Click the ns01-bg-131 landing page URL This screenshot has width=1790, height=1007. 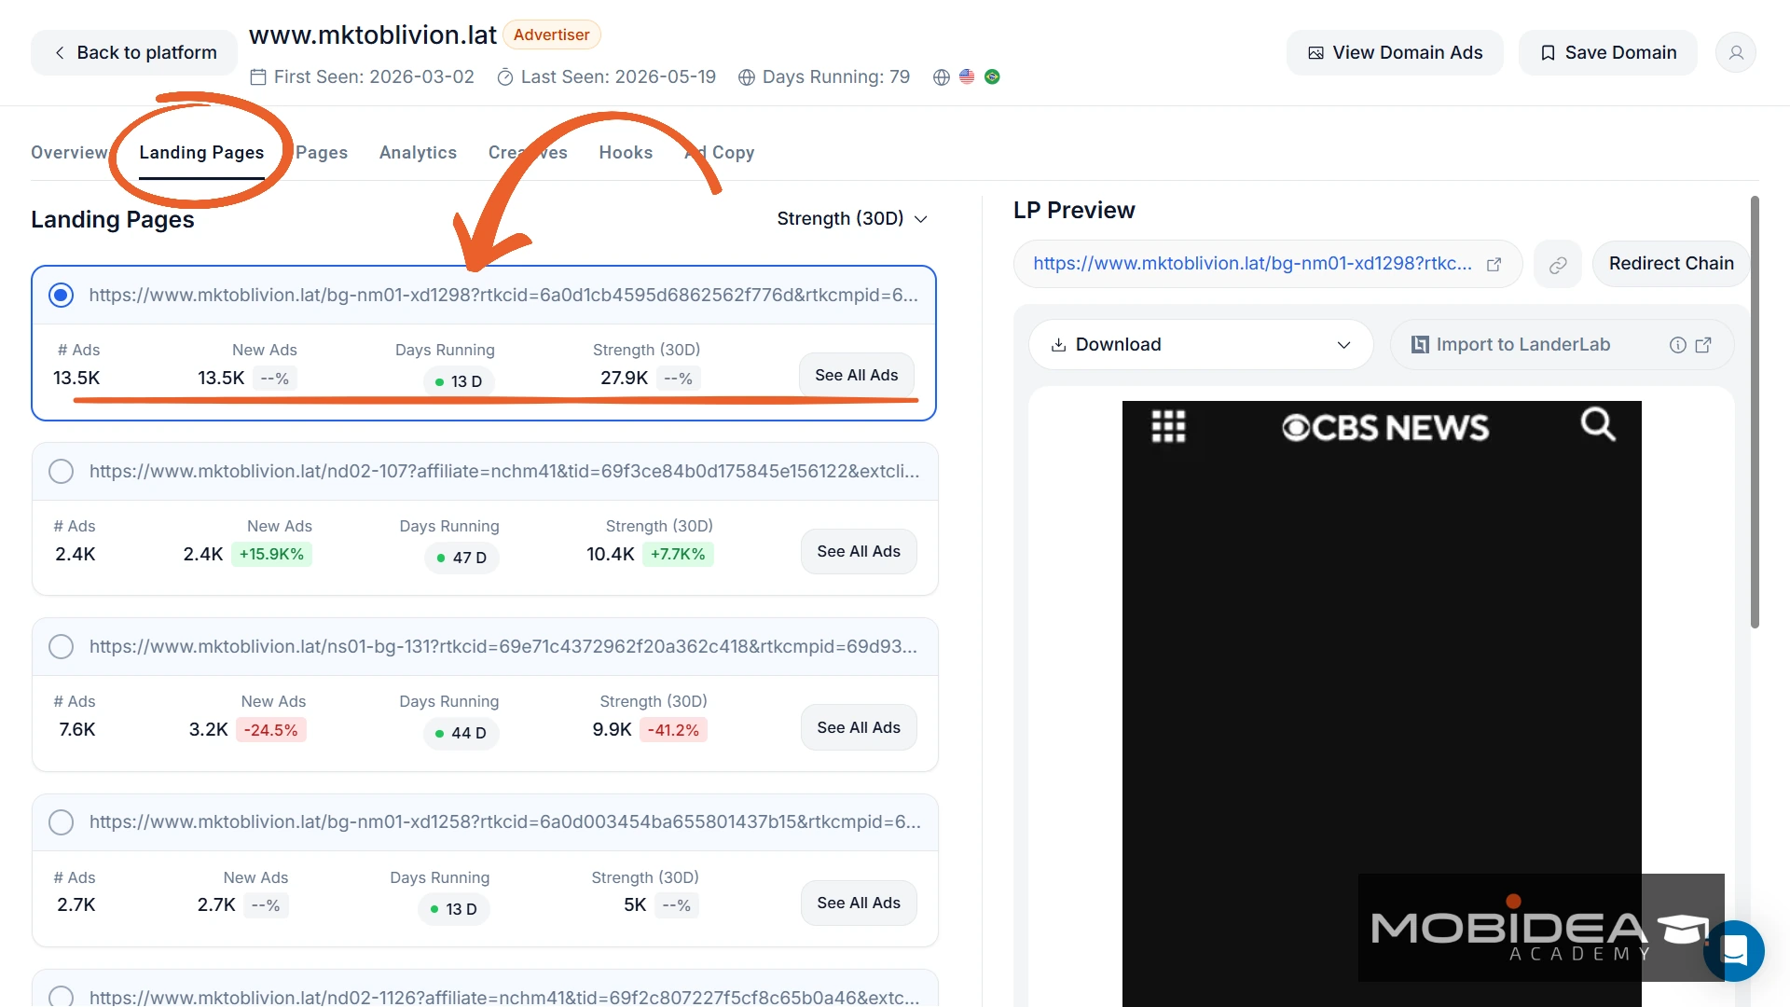[x=503, y=647]
